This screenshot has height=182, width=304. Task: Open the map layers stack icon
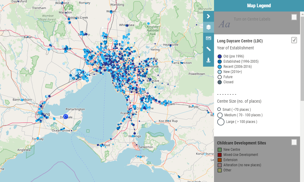point(208,27)
